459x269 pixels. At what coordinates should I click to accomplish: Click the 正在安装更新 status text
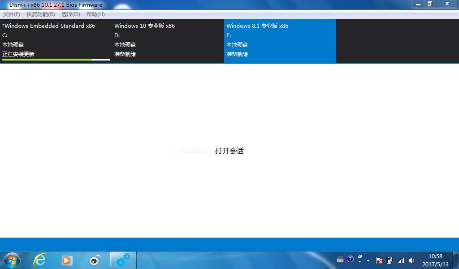tap(18, 54)
